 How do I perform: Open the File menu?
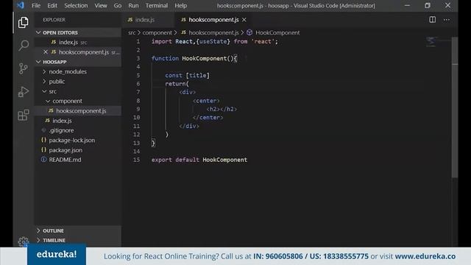[36, 5]
